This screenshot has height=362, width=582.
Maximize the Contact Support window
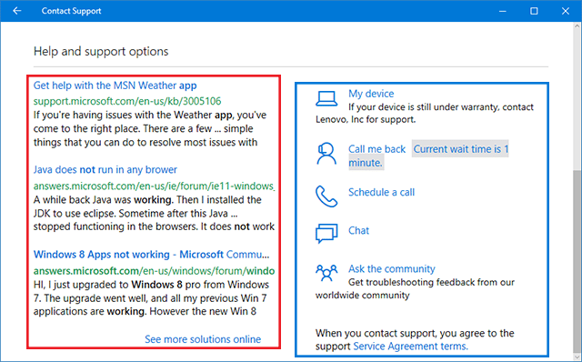[x=534, y=11]
